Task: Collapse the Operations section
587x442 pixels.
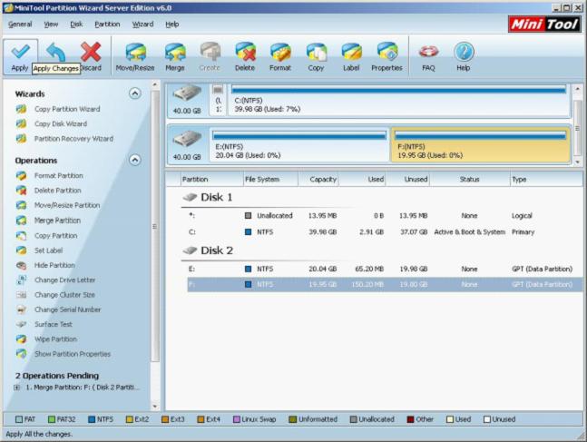Action: pos(135,160)
